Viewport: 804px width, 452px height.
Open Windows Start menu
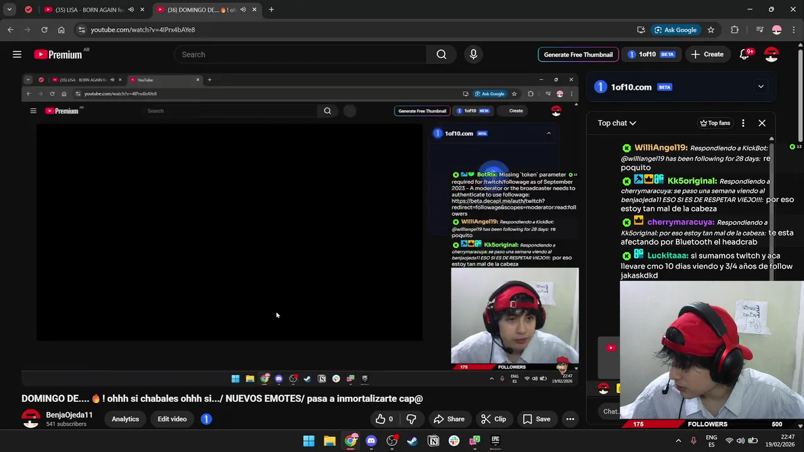(x=308, y=441)
